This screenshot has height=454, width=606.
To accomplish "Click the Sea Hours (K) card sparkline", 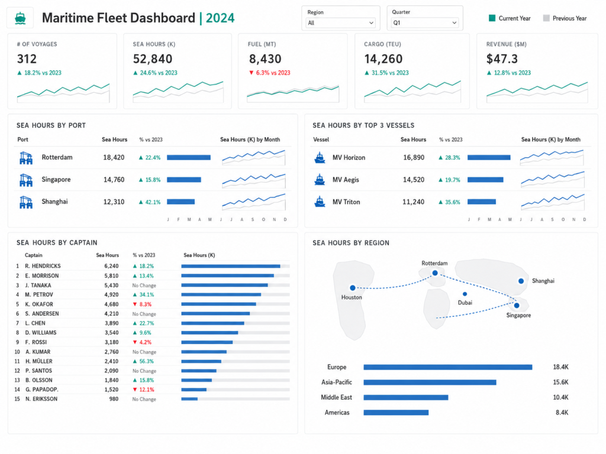I will 178,92.
